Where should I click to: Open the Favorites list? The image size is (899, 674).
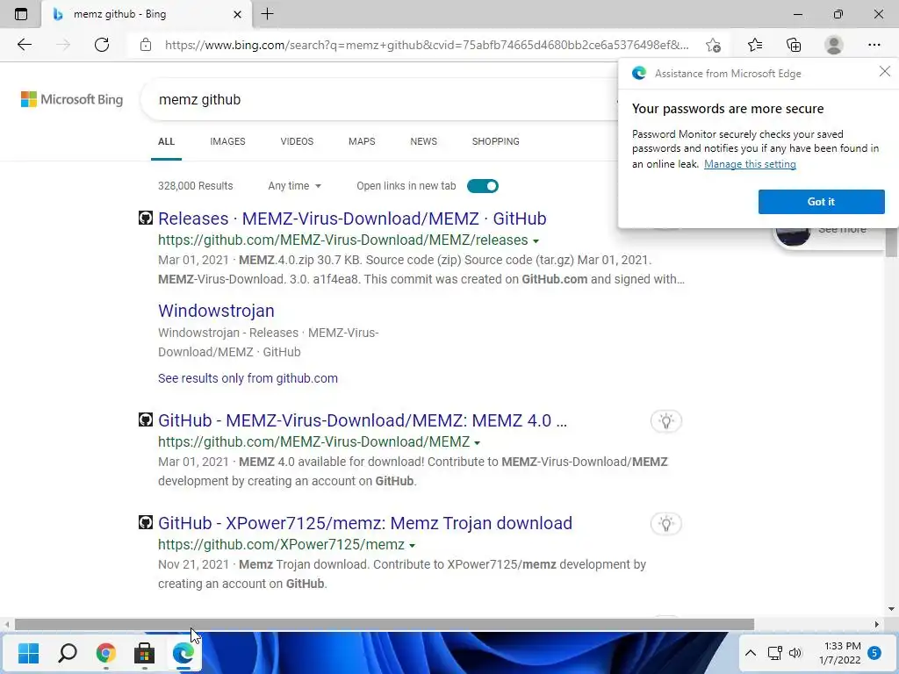(x=754, y=45)
